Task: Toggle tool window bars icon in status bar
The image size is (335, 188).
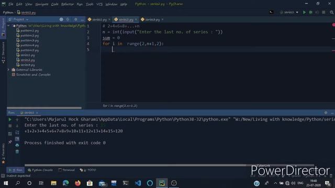Action: 3,176
